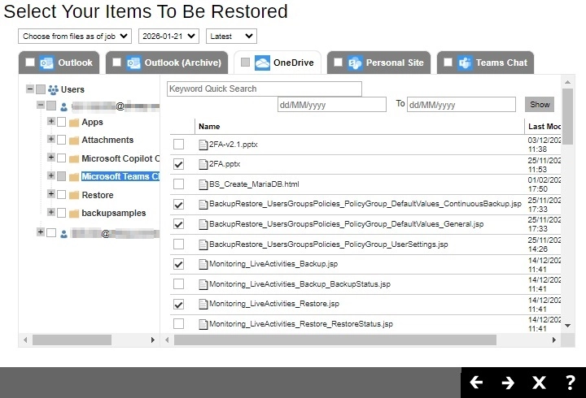The image size is (586, 398).
Task: Click the Microsoft Copilot folder icon
Action: [x=74, y=159]
